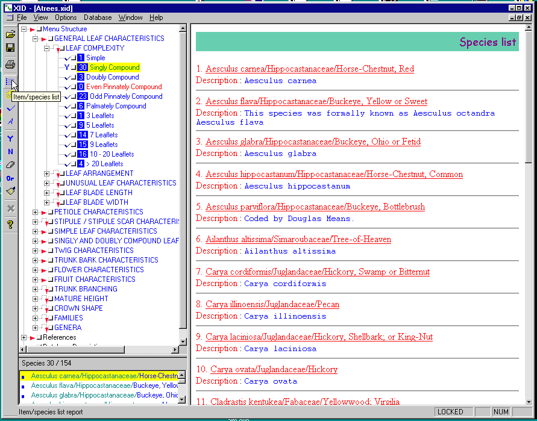Expand the PETIOLE CHARACTERISTICS node

point(36,212)
